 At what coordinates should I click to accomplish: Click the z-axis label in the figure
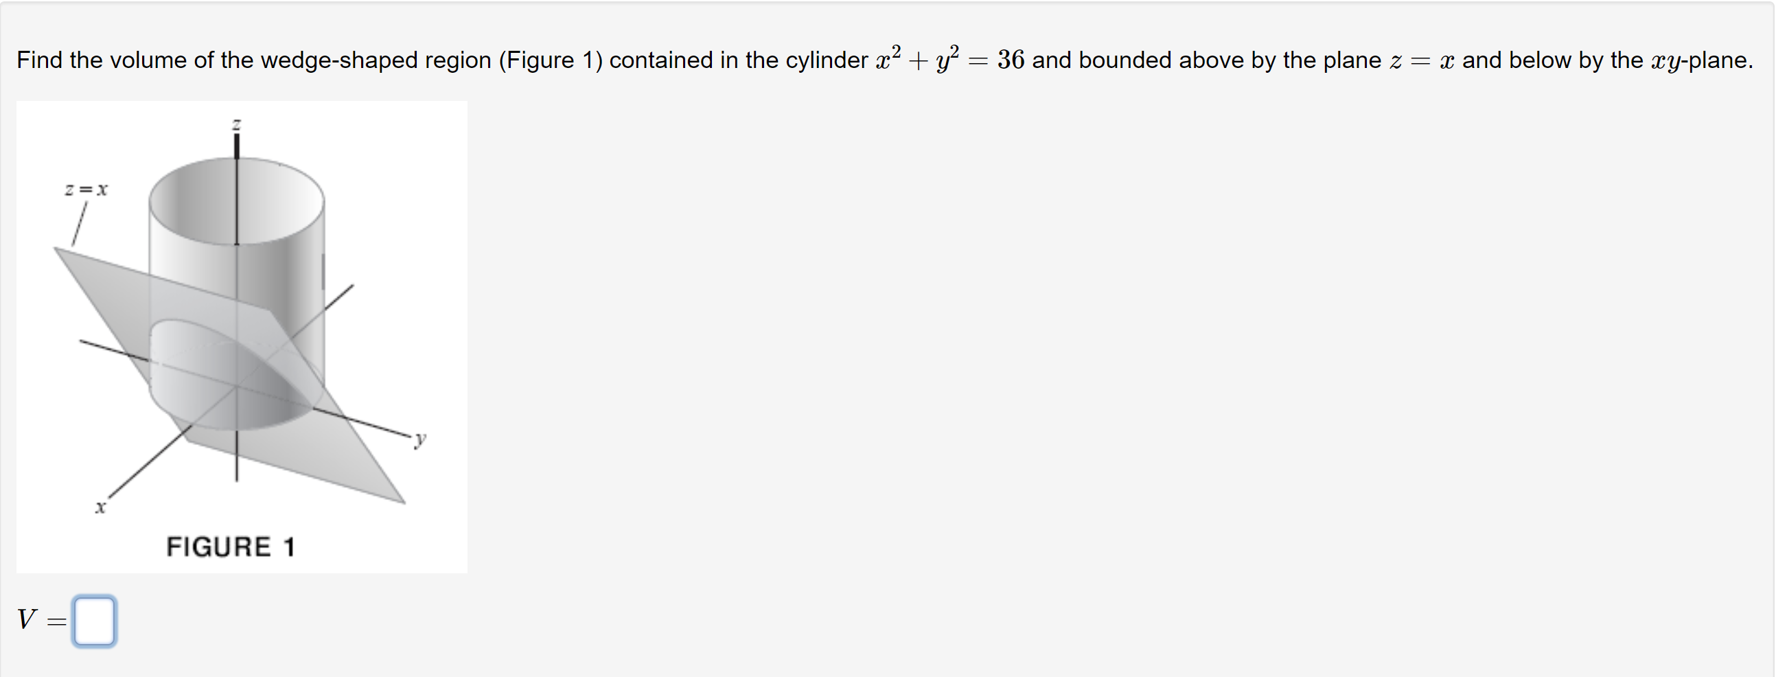pos(236,123)
